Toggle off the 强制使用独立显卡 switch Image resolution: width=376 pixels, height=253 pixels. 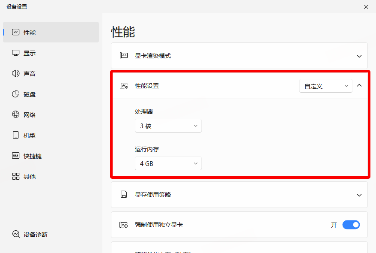(x=351, y=224)
